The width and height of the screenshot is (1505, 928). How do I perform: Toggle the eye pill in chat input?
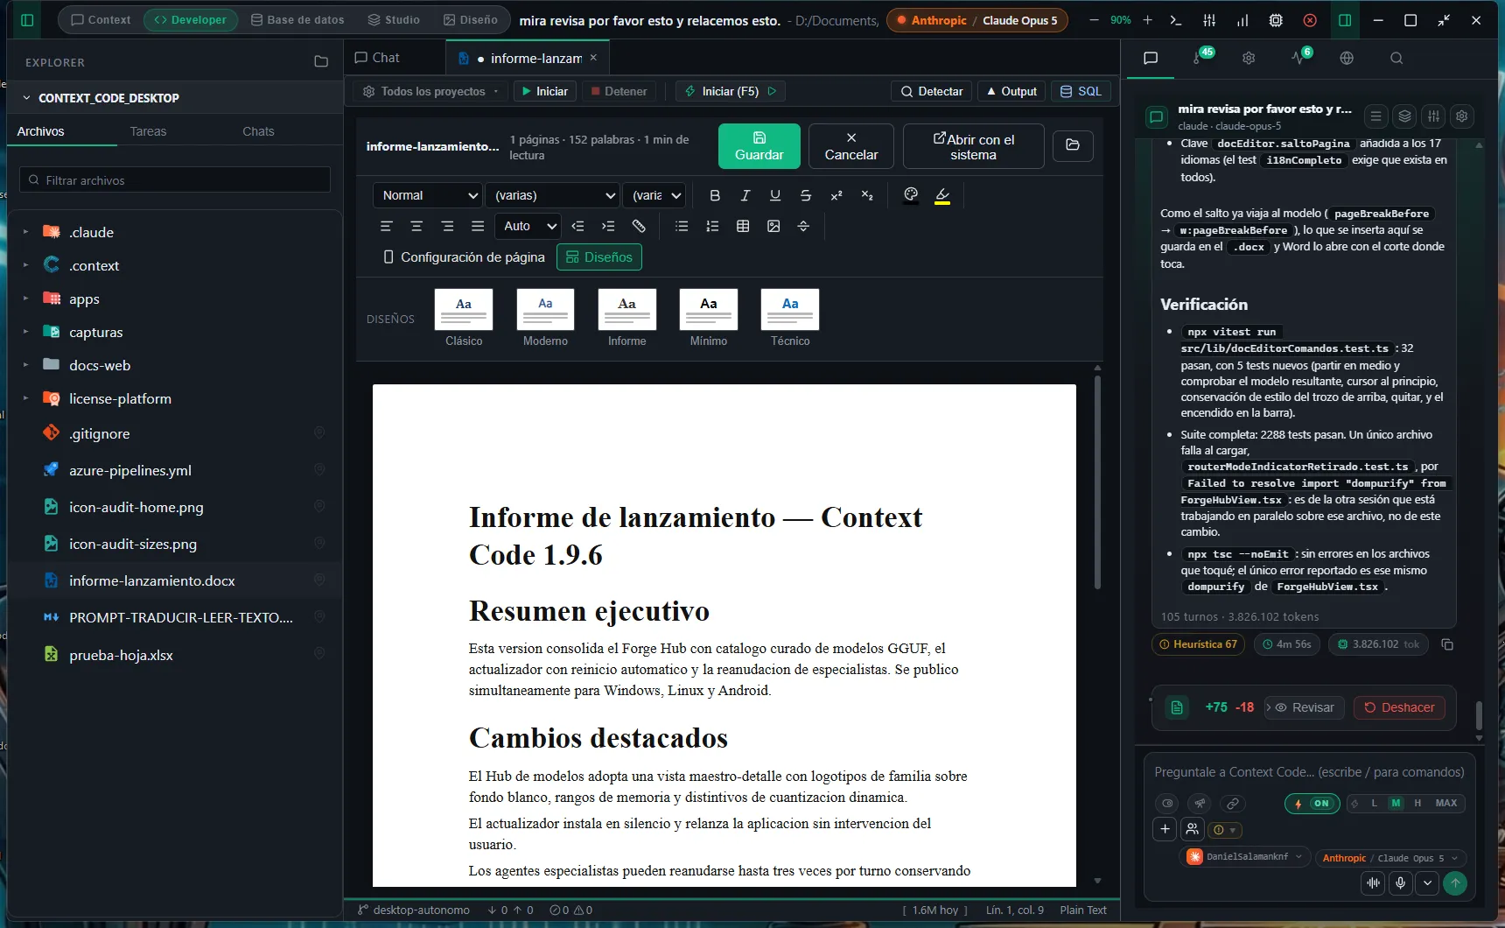[1166, 803]
